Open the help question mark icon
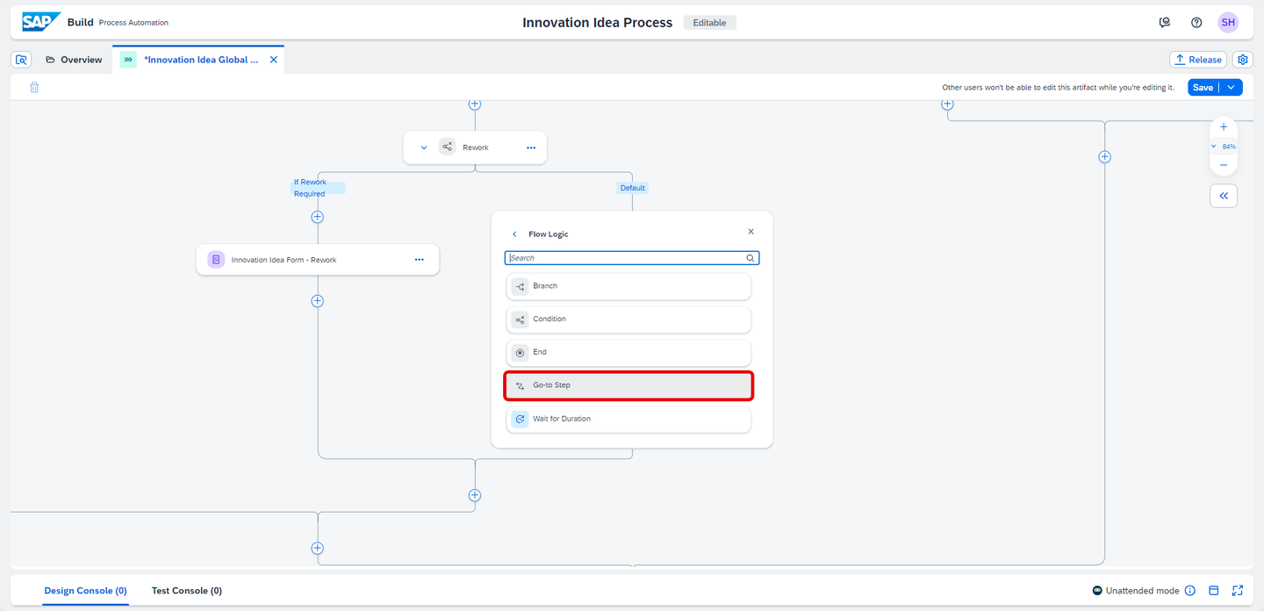1264x611 pixels. pyautogui.click(x=1196, y=23)
